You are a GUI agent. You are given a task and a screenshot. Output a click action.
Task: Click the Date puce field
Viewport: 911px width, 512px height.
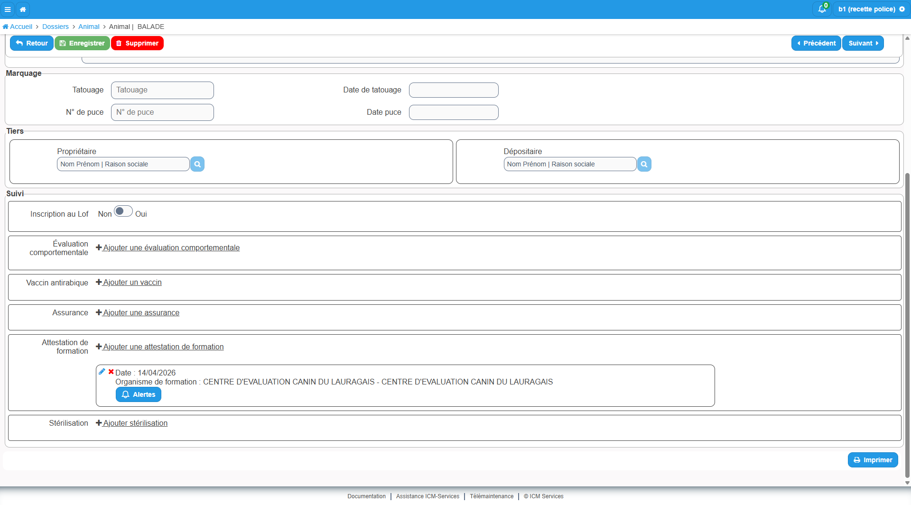click(454, 112)
